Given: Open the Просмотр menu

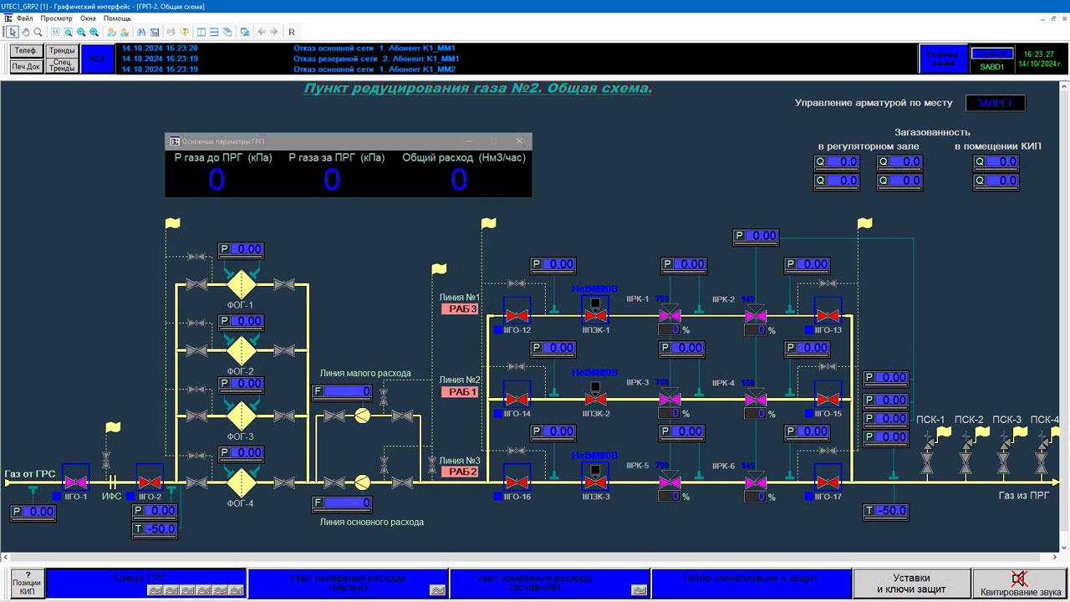Looking at the screenshot, I should (x=56, y=18).
